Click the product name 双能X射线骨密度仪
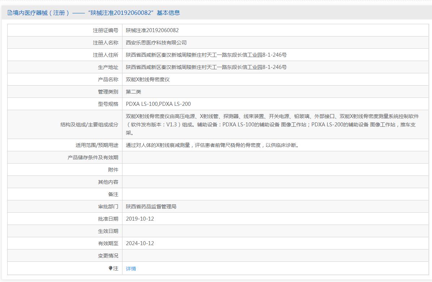Viewport: 432px width, 282px height. click(x=148, y=79)
